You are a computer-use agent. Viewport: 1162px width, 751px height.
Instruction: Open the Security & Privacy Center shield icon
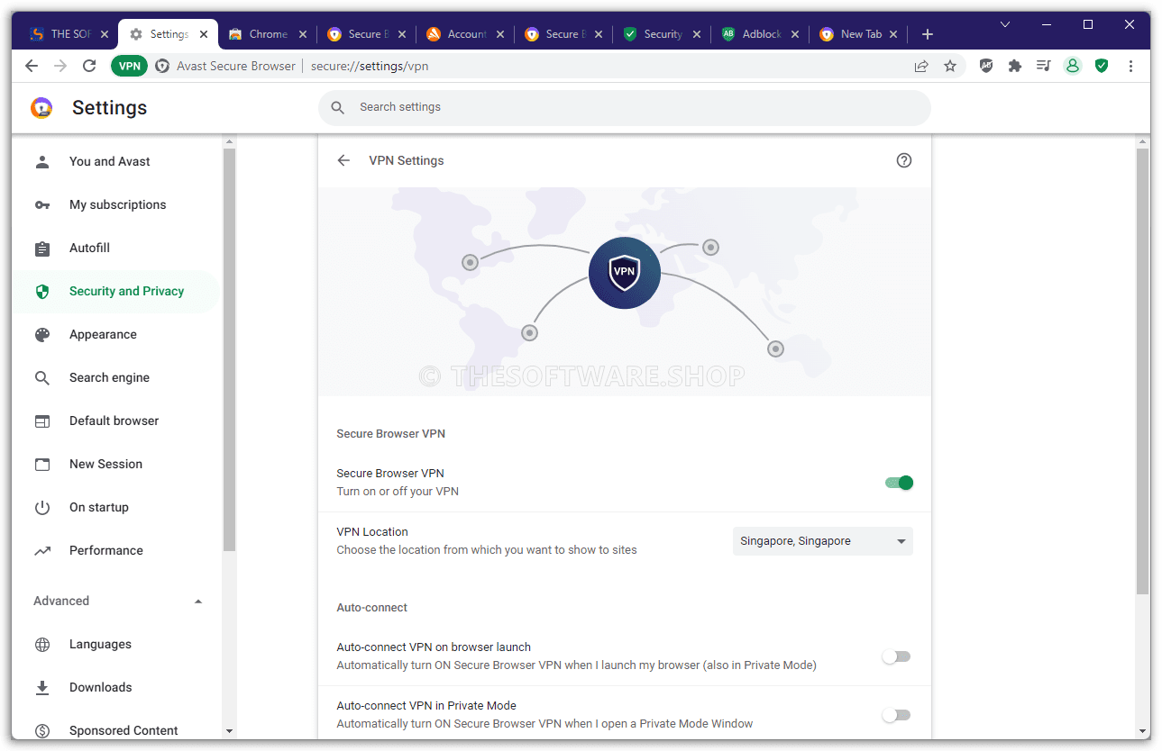coord(1102,66)
